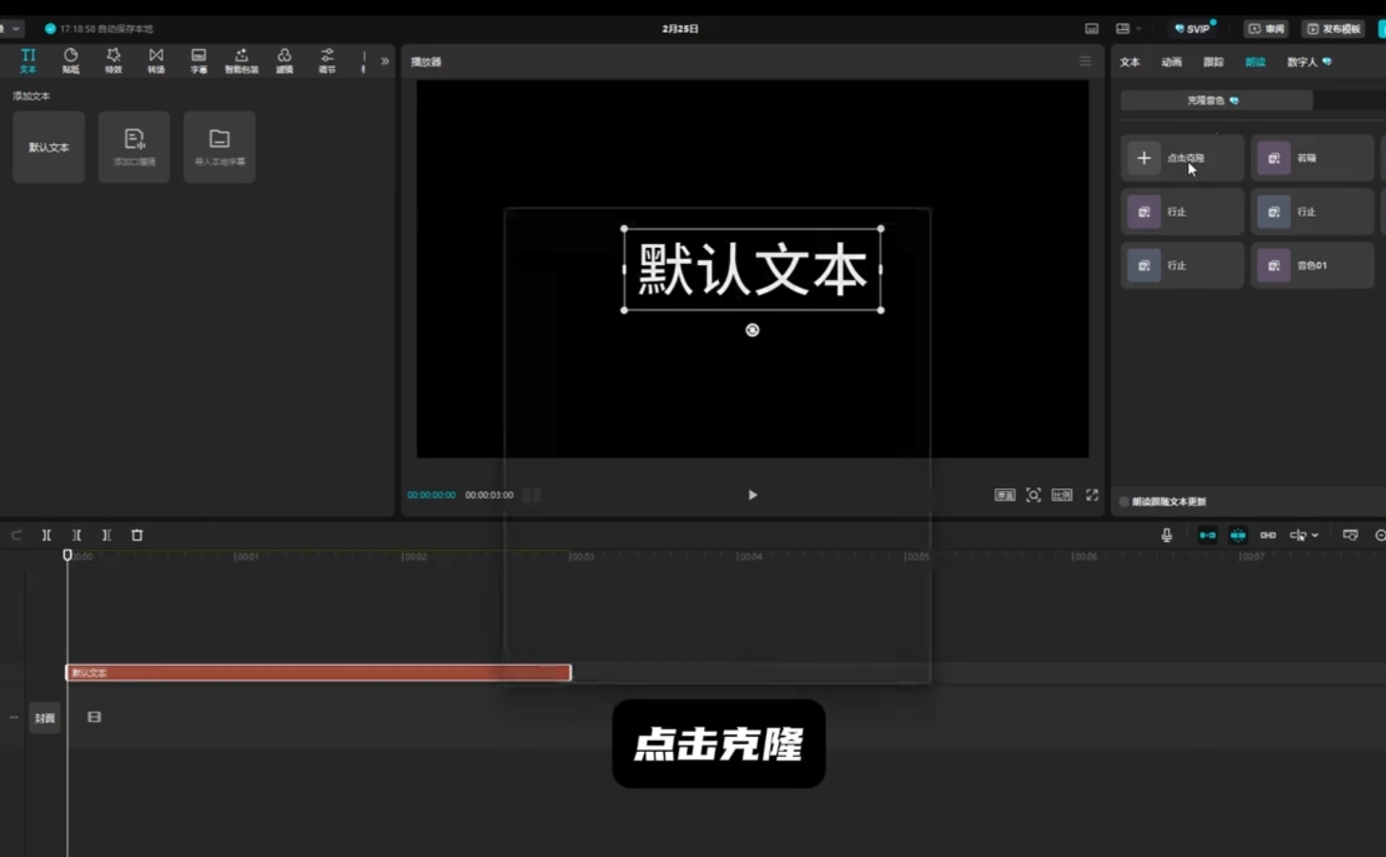
Task: Switch to the 动画 animation tab
Action: click(1171, 62)
